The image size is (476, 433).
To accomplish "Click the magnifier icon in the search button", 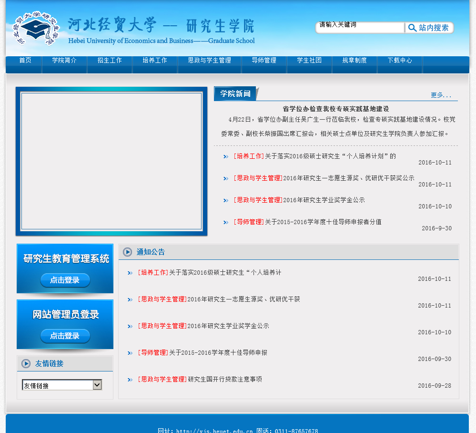I will (412, 28).
